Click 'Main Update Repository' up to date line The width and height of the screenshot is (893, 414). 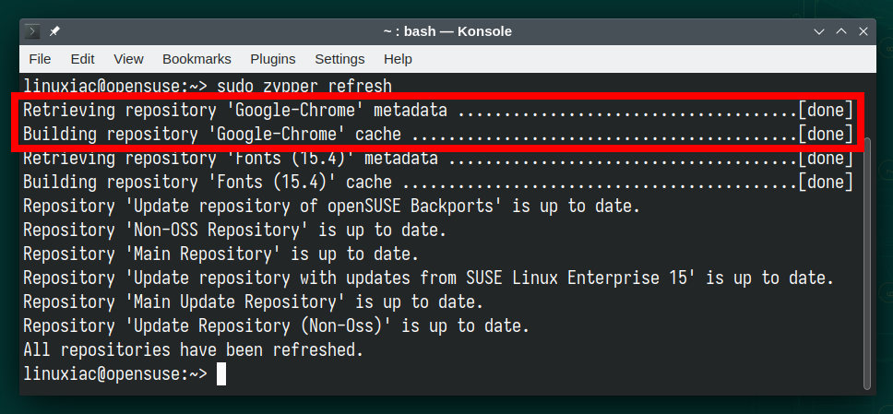point(254,302)
